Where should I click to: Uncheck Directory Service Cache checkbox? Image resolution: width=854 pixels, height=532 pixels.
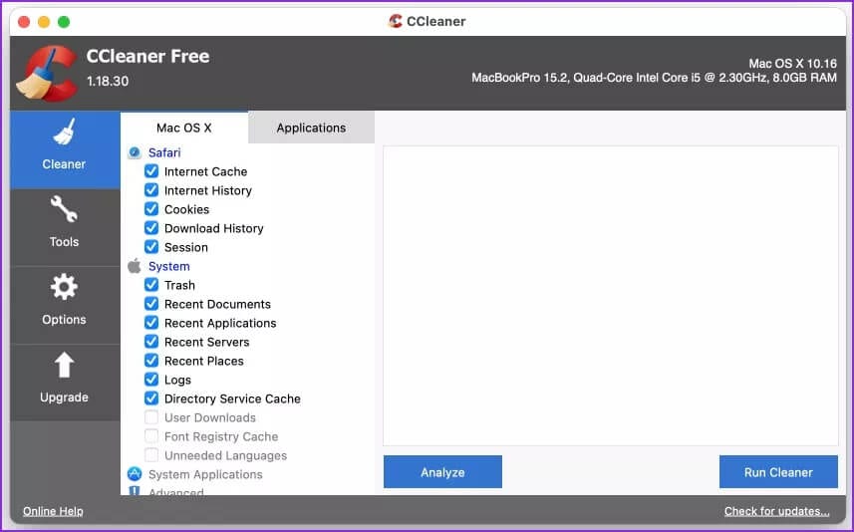[x=151, y=399]
